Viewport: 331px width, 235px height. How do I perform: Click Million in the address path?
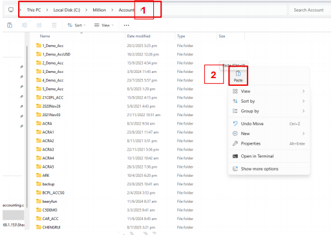pos(100,10)
